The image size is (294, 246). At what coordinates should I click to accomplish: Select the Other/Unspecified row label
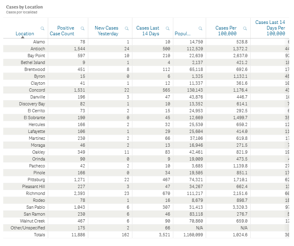28,228
